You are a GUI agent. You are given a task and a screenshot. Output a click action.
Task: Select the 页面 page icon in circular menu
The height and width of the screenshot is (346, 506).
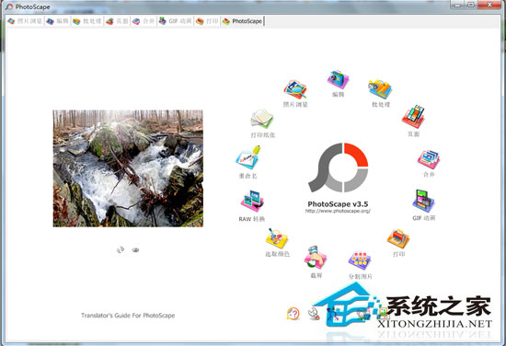(413, 117)
